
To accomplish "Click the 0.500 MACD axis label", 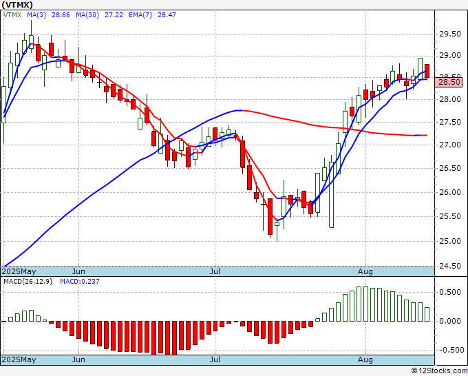I will click(450, 293).
